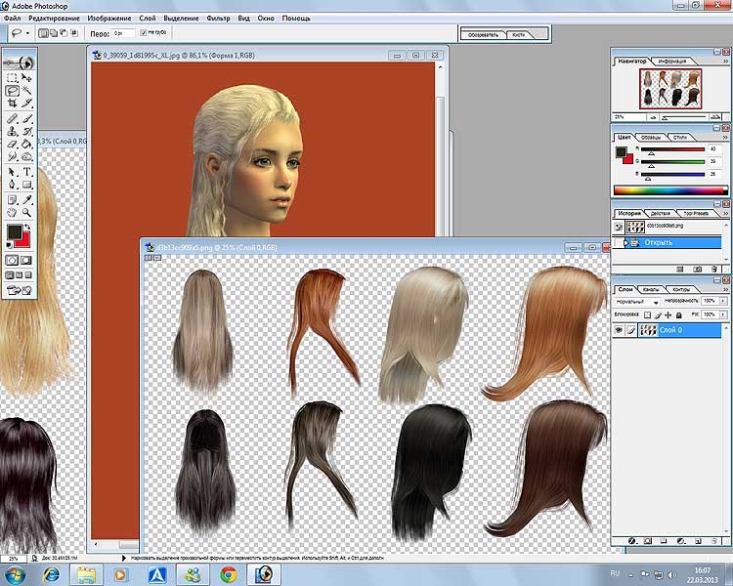Pick the Type (T) tool

[27, 171]
